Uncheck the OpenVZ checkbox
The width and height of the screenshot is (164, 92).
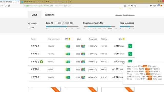[29, 23]
